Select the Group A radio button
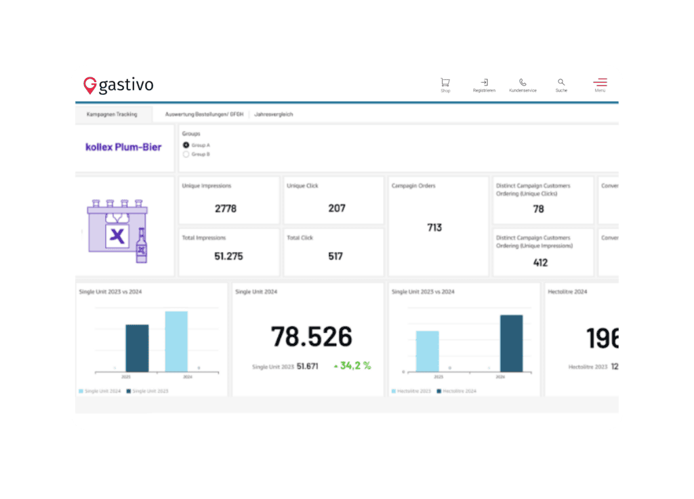694x499 pixels. [x=186, y=145]
